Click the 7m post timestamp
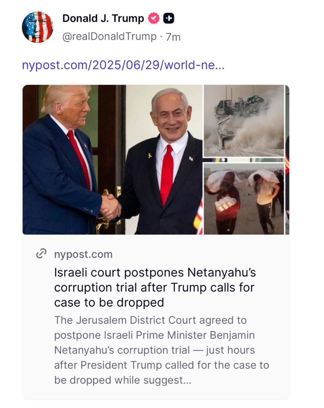 point(173,37)
